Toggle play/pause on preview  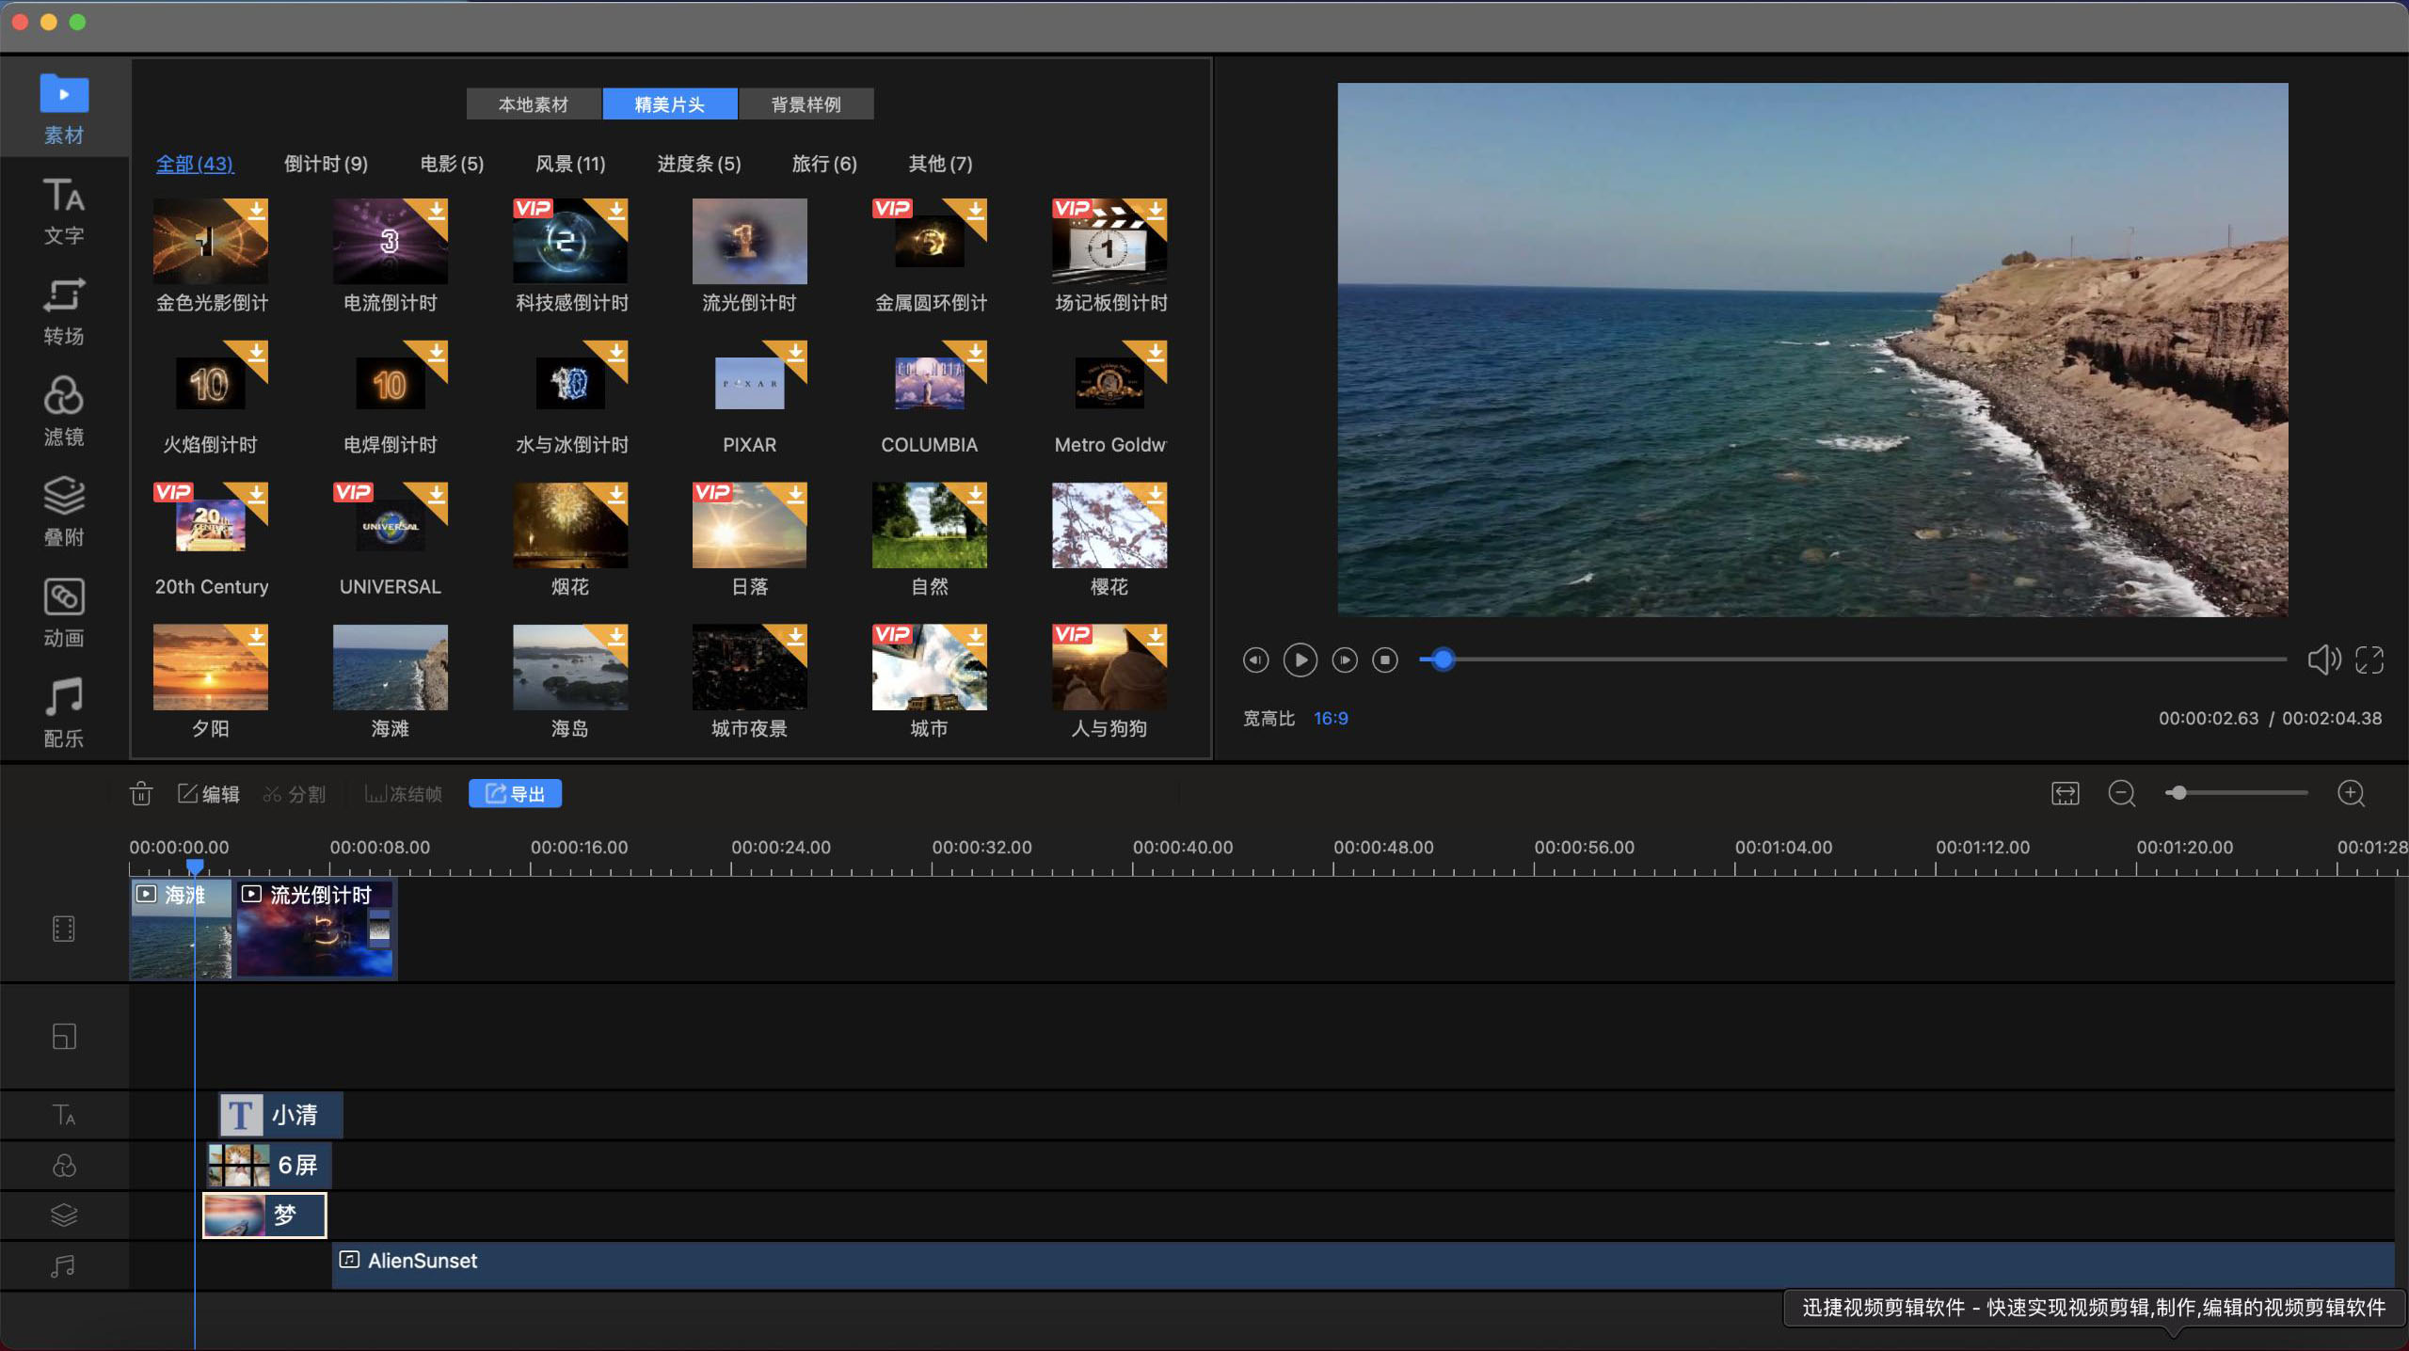coord(1300,660)
